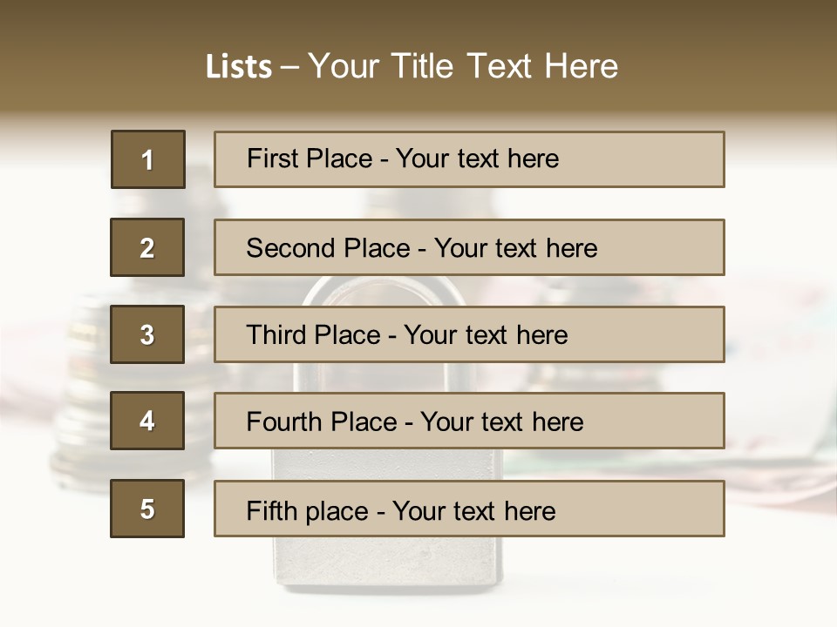
Task: Click the number 1 box
Action: [x=147, y=159]
